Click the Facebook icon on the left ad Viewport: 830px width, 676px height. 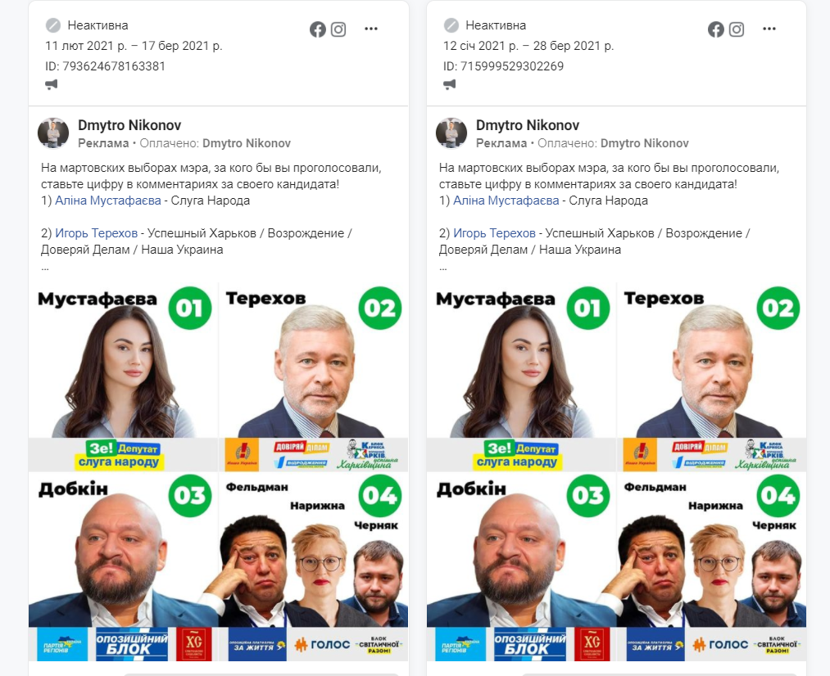coord(318,29)
